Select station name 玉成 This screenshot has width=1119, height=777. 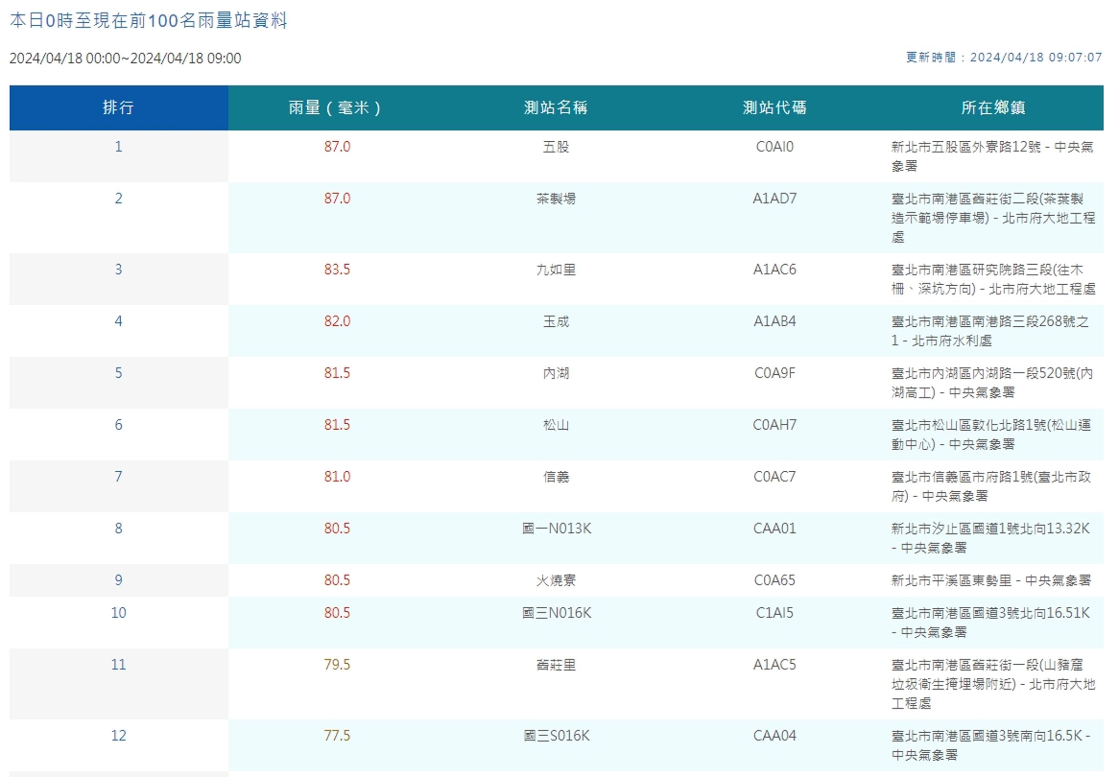click(x=556, y=321)
